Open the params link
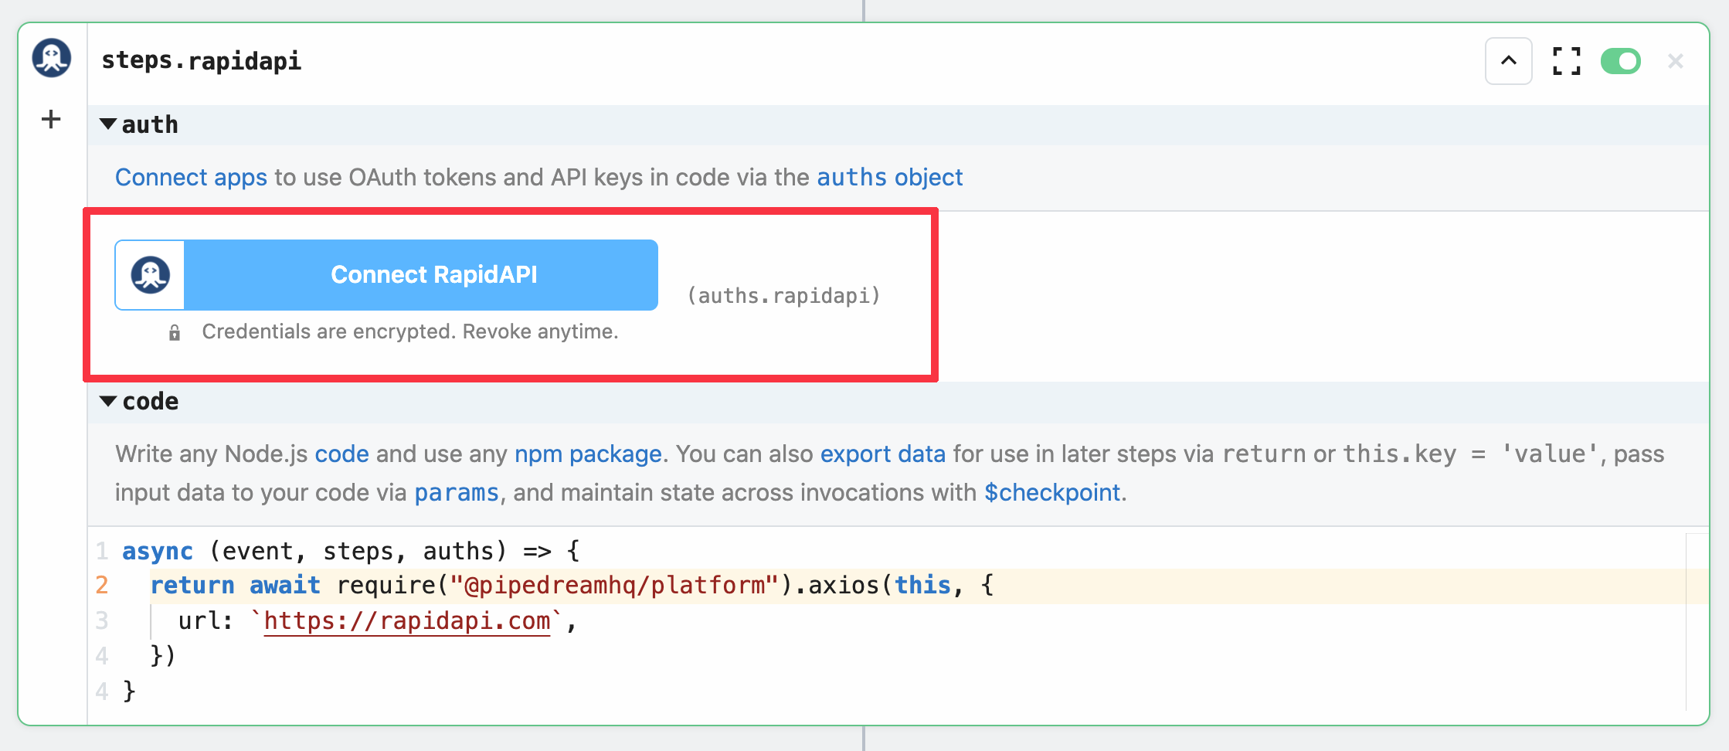 (457, 492)
